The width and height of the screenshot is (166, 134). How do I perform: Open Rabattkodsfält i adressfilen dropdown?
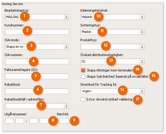click(37, 106)
